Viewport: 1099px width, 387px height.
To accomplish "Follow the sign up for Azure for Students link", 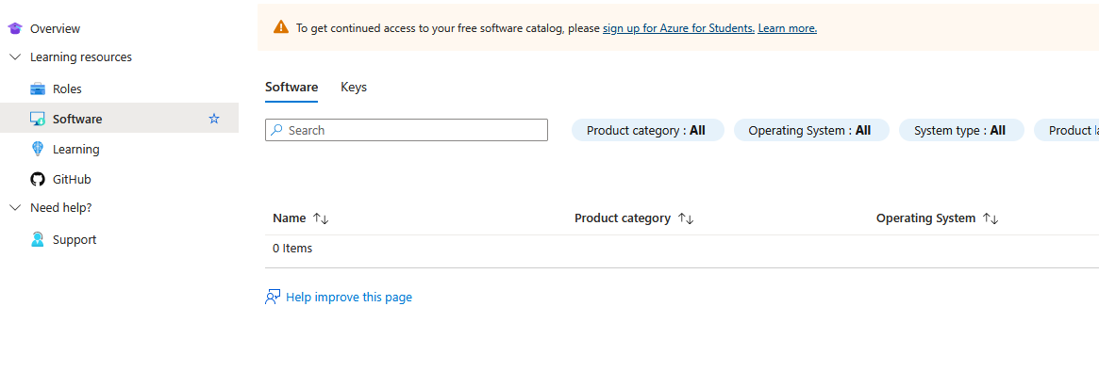I will [678, 28].
